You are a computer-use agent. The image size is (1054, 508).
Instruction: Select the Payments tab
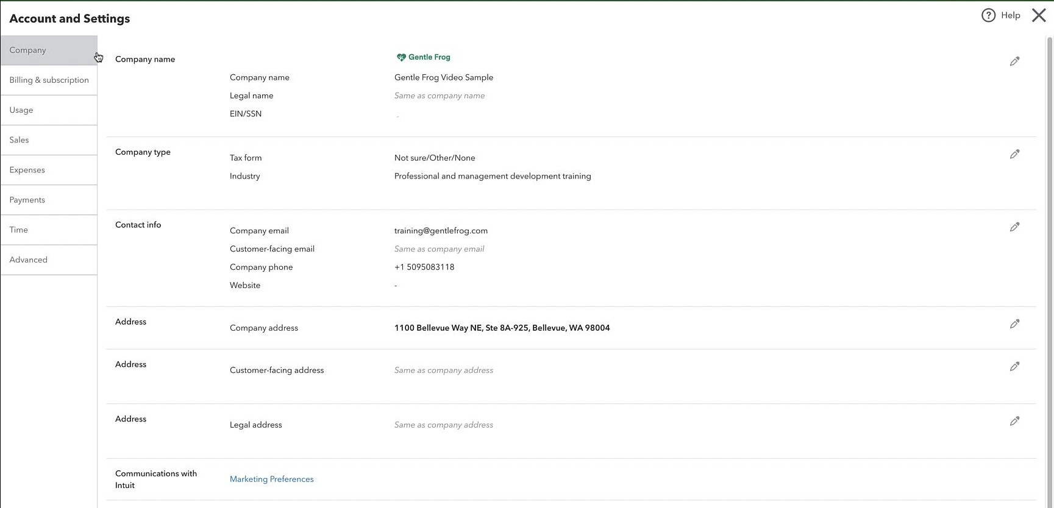(49, 200)
